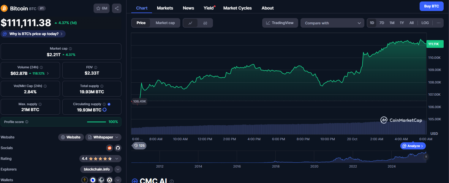Click the Buy BTC button
The width and height of the screenshot is (449, 183).
tap(431, 6)
